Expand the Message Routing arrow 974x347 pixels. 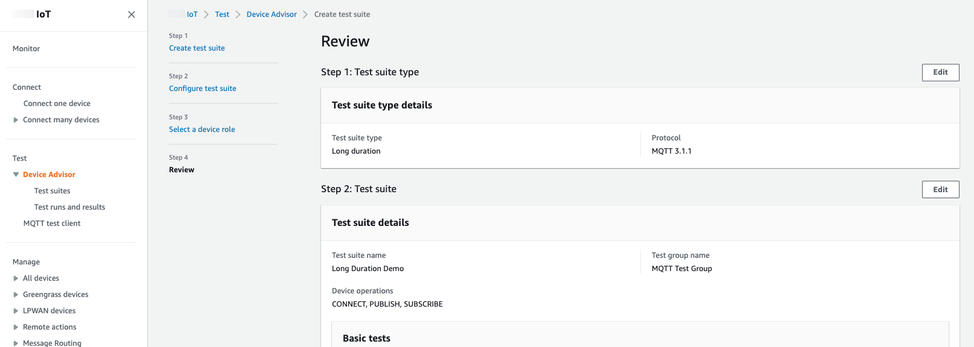[16, 343]
